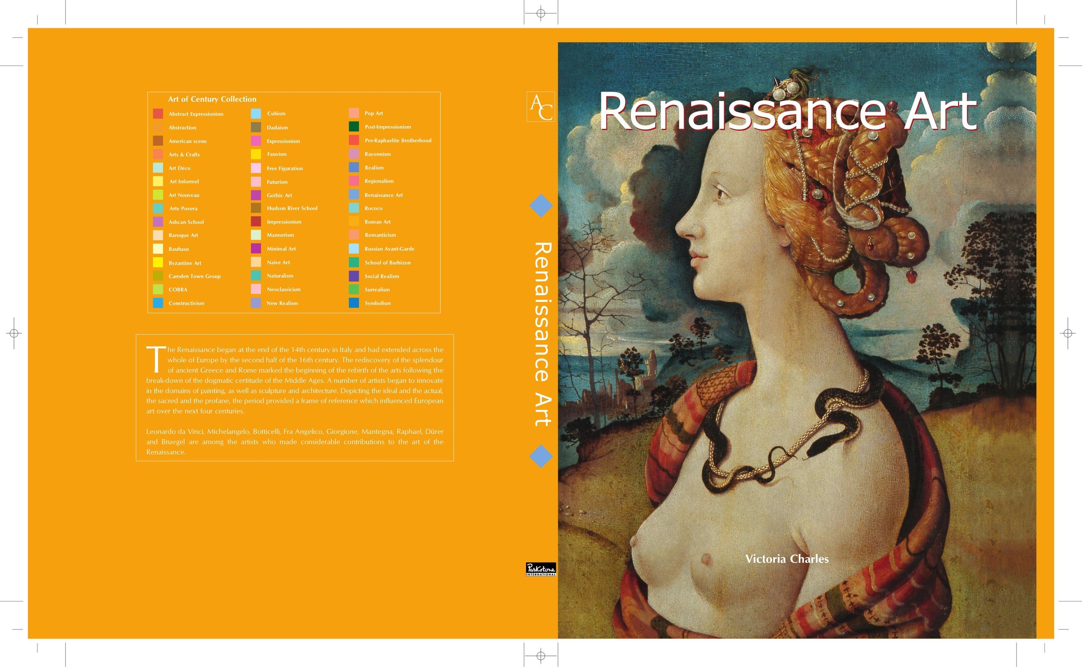The height and width of the screenshot is (667, 1083).
Task: Click the olive swatch beside Dadaism
Action: 256,127
